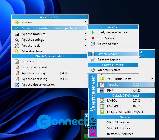This screenshot has width=159, height=140.
Task: Choose Remove Service
Action: (113, 60)
